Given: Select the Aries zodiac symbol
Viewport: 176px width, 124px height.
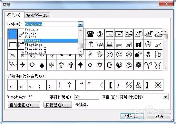Looking at the screenshot, I should click(148, 65).
